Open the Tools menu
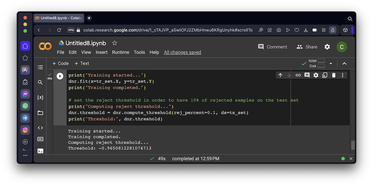The image size is (373, 186). coord(139,52)
